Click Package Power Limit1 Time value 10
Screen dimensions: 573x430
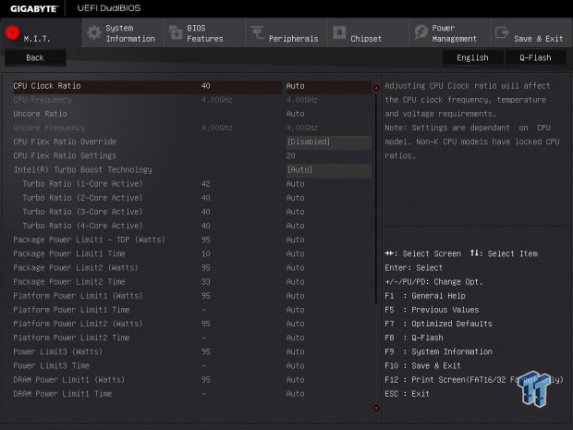[206, 253]
